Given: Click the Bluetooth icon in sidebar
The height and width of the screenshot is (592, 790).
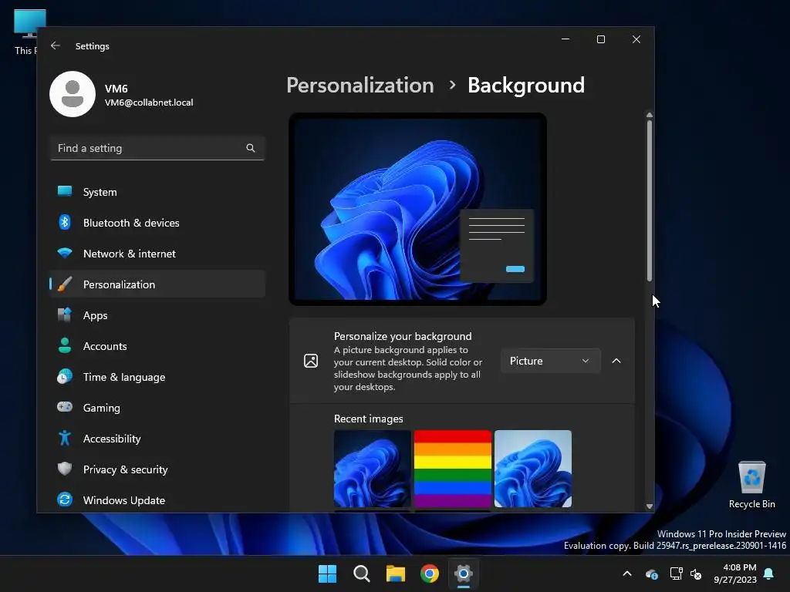Looking at the screenshot, I should [x=65, y=222].
